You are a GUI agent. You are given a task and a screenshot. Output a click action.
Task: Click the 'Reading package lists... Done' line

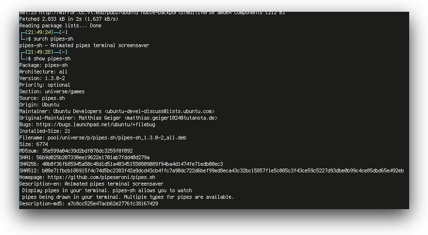[60, 25]
